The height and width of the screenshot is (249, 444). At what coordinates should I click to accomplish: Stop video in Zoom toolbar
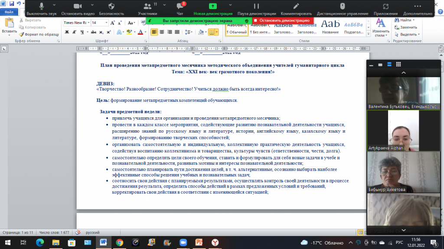point(78,9)
